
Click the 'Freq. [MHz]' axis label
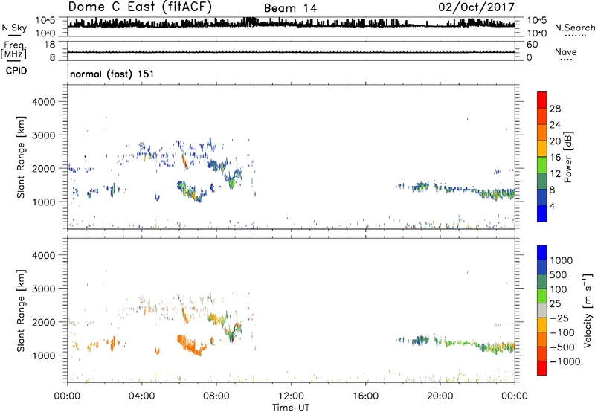click(x=14, y=50)
